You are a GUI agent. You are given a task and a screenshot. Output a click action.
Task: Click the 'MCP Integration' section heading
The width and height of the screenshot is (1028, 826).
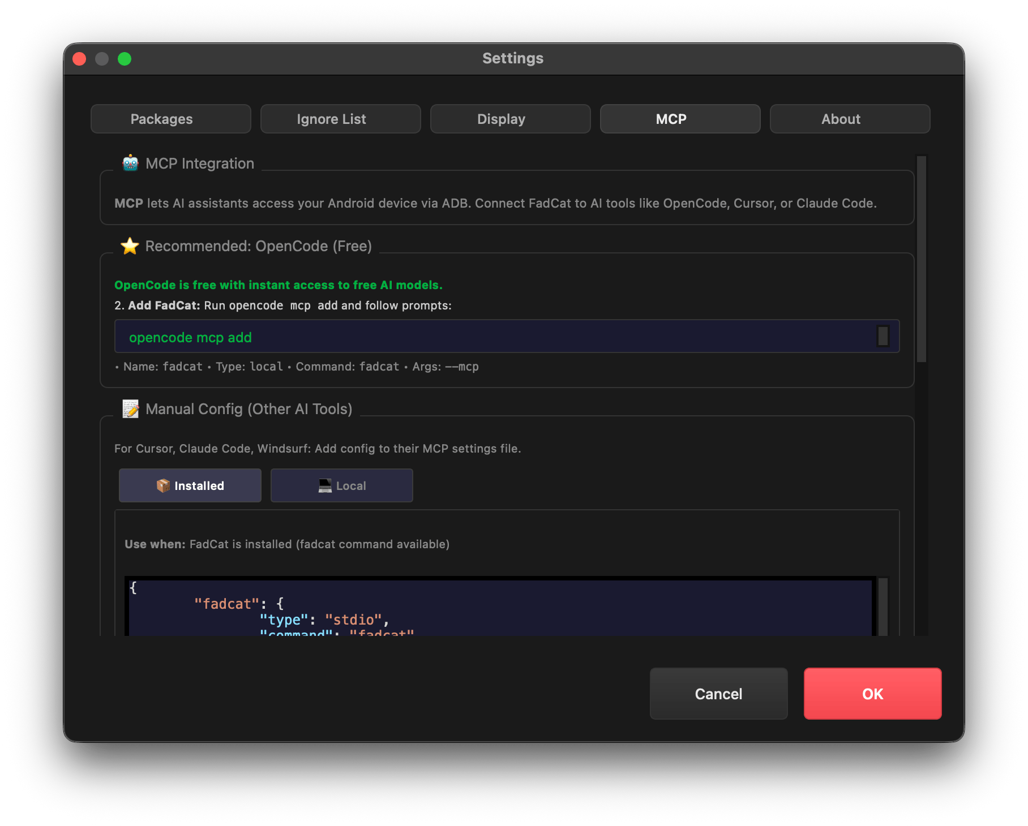tap(200, 164)
